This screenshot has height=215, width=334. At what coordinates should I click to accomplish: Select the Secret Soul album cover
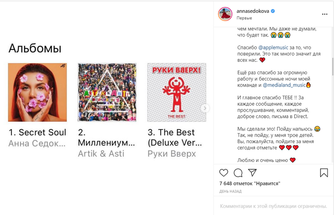(x=38, y=92)
